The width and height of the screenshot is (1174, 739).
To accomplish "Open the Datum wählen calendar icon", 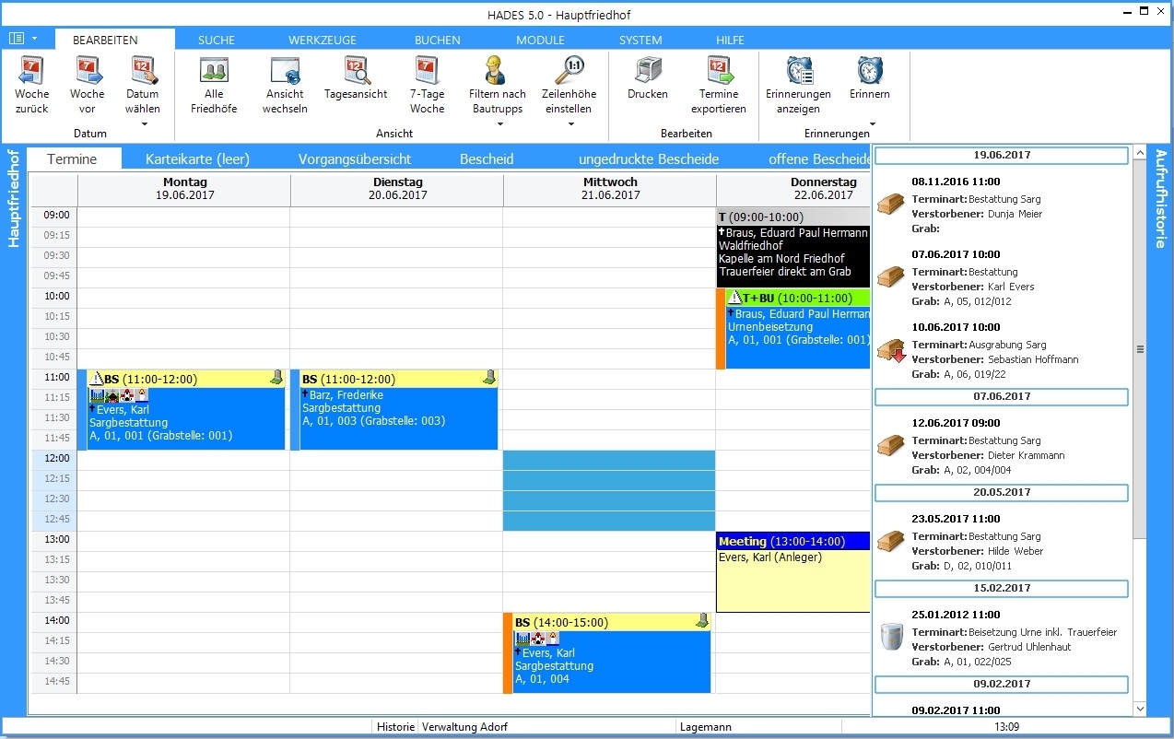I will point(143,71).
